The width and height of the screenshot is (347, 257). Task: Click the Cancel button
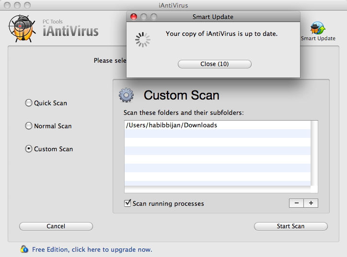coord(56,226)
